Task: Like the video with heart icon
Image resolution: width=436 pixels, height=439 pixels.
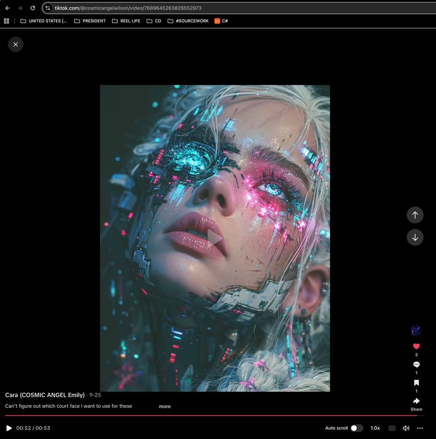Action: [x=416, y=346]
